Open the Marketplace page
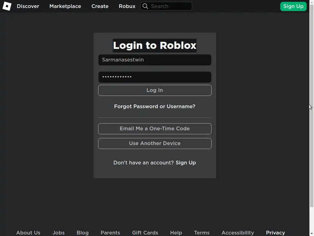Screen dimensions: 314x236 pos(65,6)
